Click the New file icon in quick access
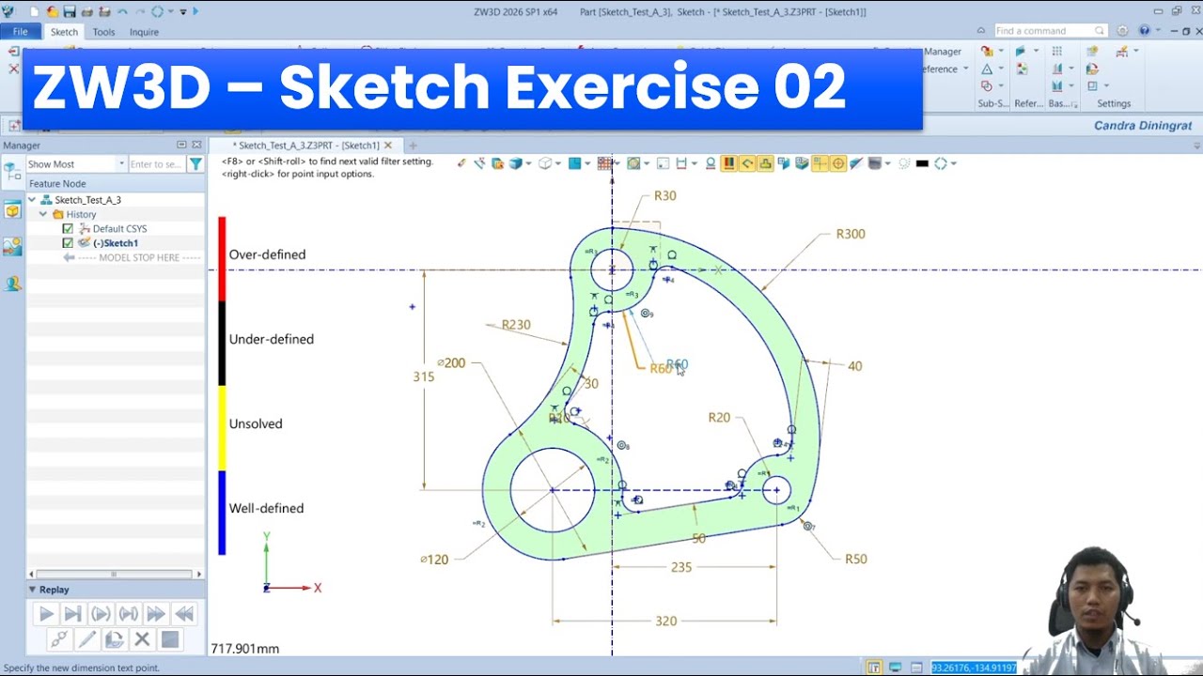The height and width of the screenshot is (676, 1203). 35,11
